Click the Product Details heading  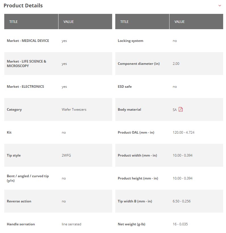coord(23,6)
